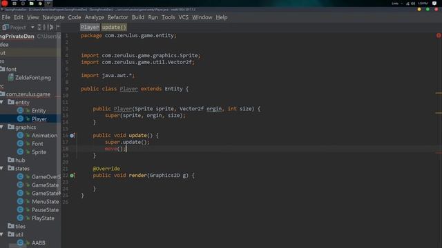Click the collapse all icon in Project panel
This screenshot has width=442, height=248.
pos(44,28)
